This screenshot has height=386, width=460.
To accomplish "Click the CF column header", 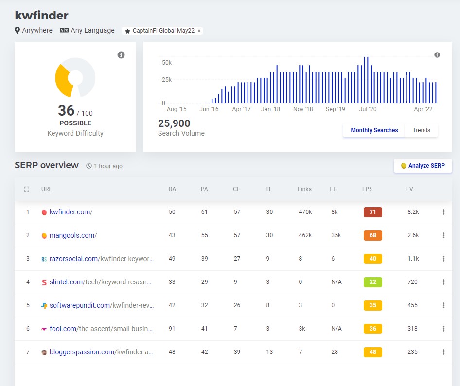I will (236, 189).
